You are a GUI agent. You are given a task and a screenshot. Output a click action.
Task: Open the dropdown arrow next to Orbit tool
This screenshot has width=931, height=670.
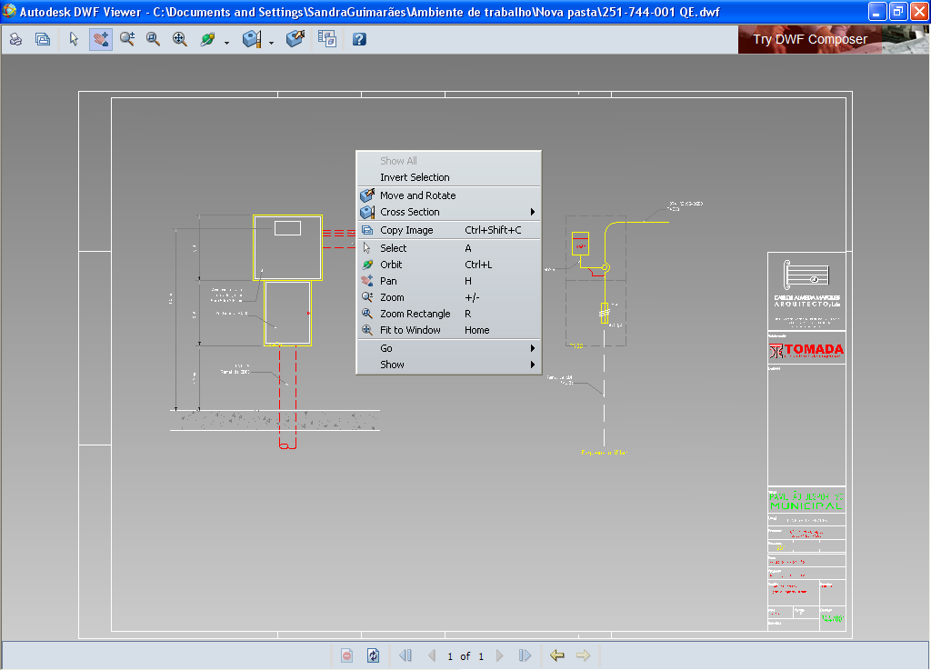point(226,42)
